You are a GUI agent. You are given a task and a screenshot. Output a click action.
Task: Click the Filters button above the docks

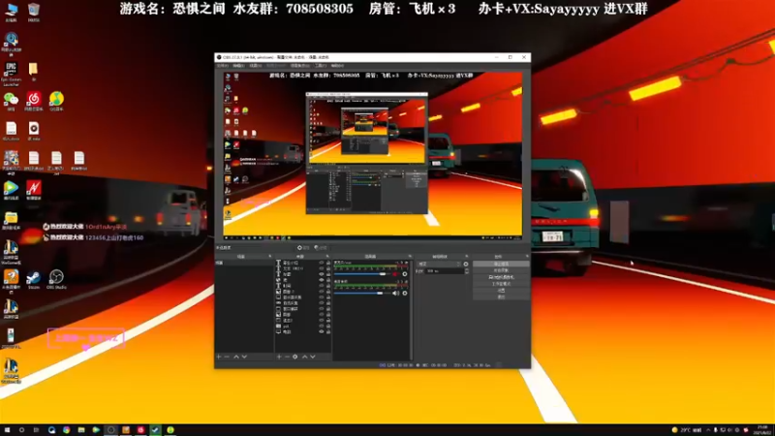point(321,248)
